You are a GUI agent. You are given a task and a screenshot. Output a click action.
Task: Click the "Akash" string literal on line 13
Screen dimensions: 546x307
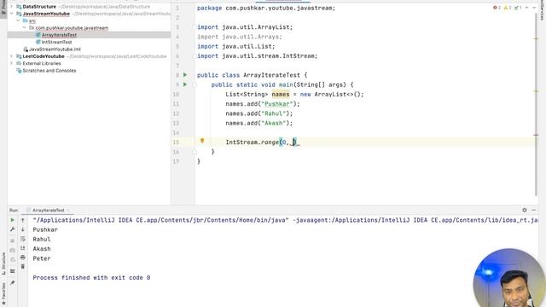click(273, 123)
